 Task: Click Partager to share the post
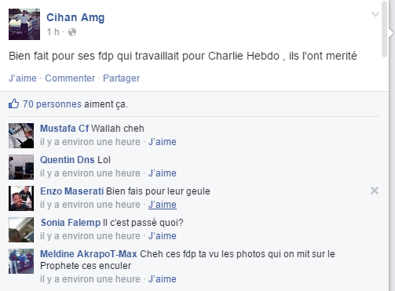click(x=121, y=78)
